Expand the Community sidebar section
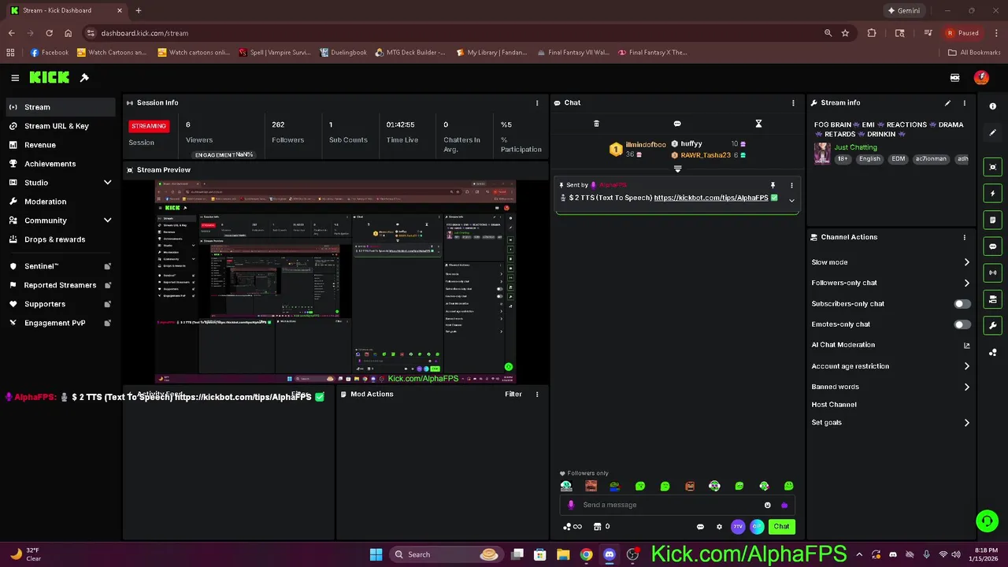The height and width of the screenshot is (567, 1008). point(108,220)
